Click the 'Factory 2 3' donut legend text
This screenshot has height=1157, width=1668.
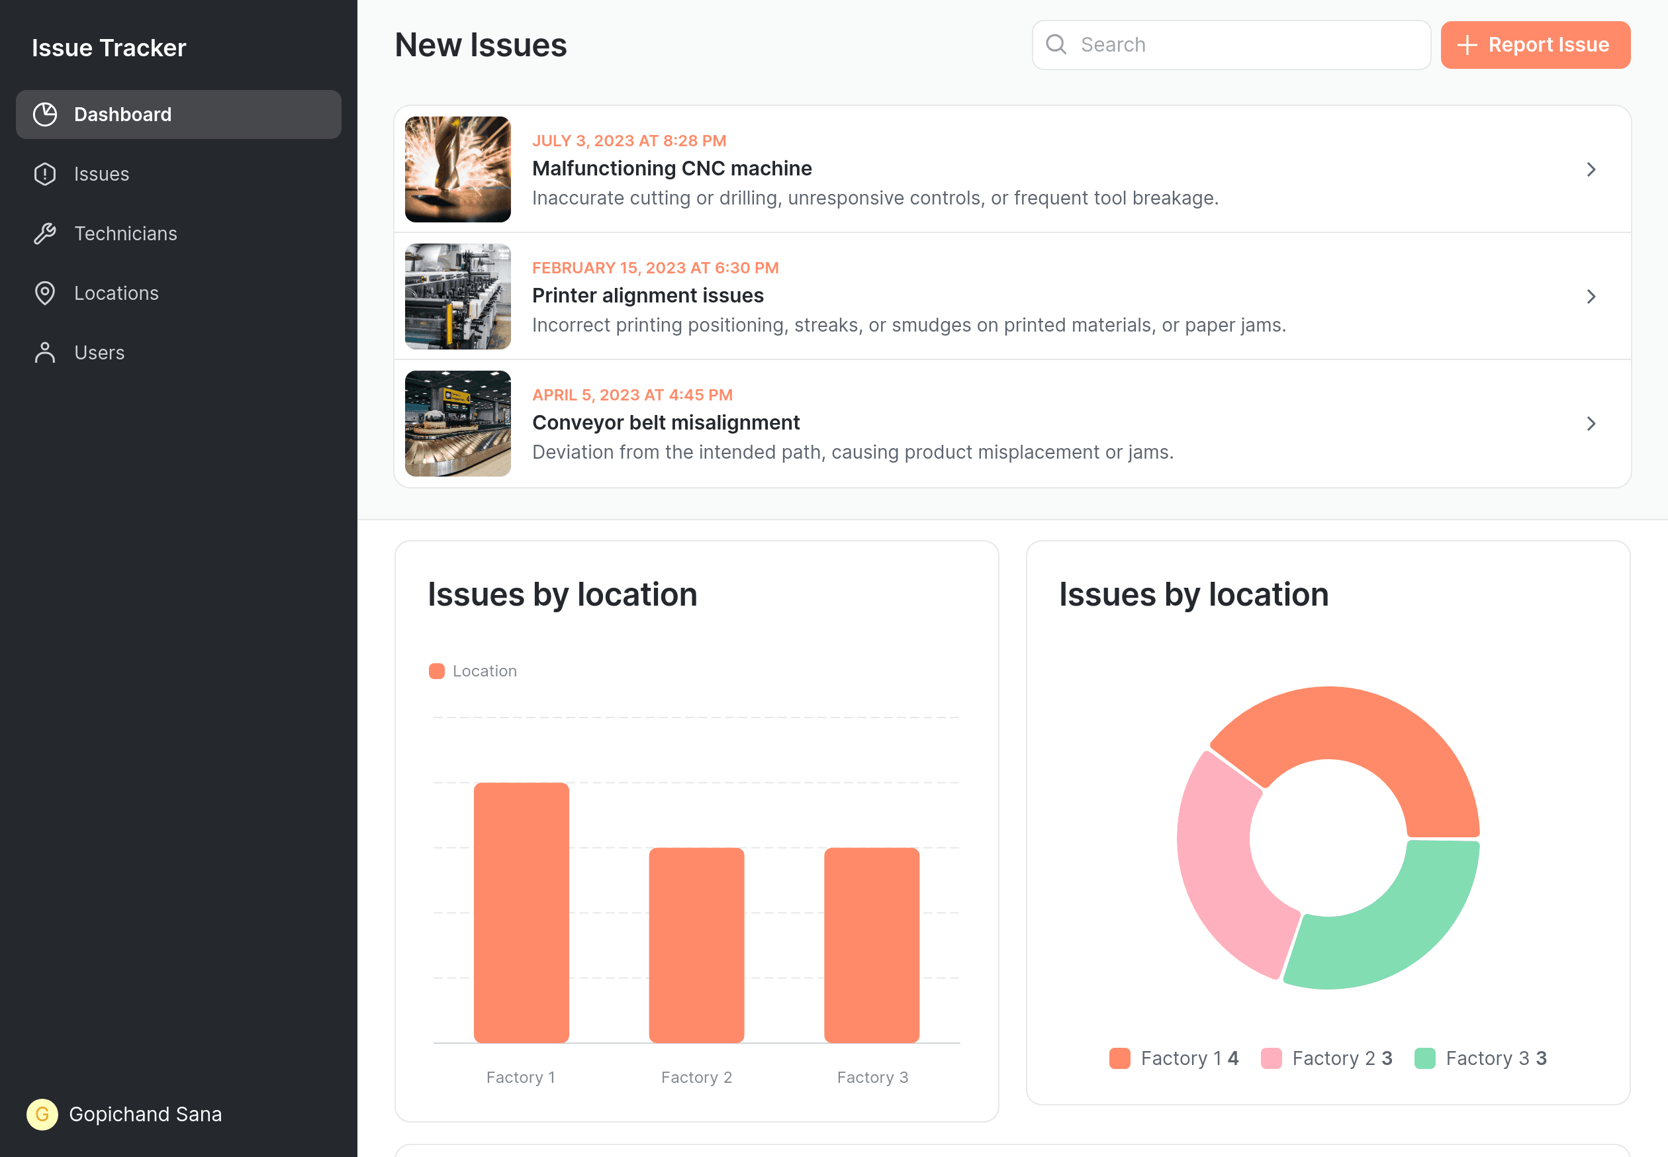[1342, 1058]
